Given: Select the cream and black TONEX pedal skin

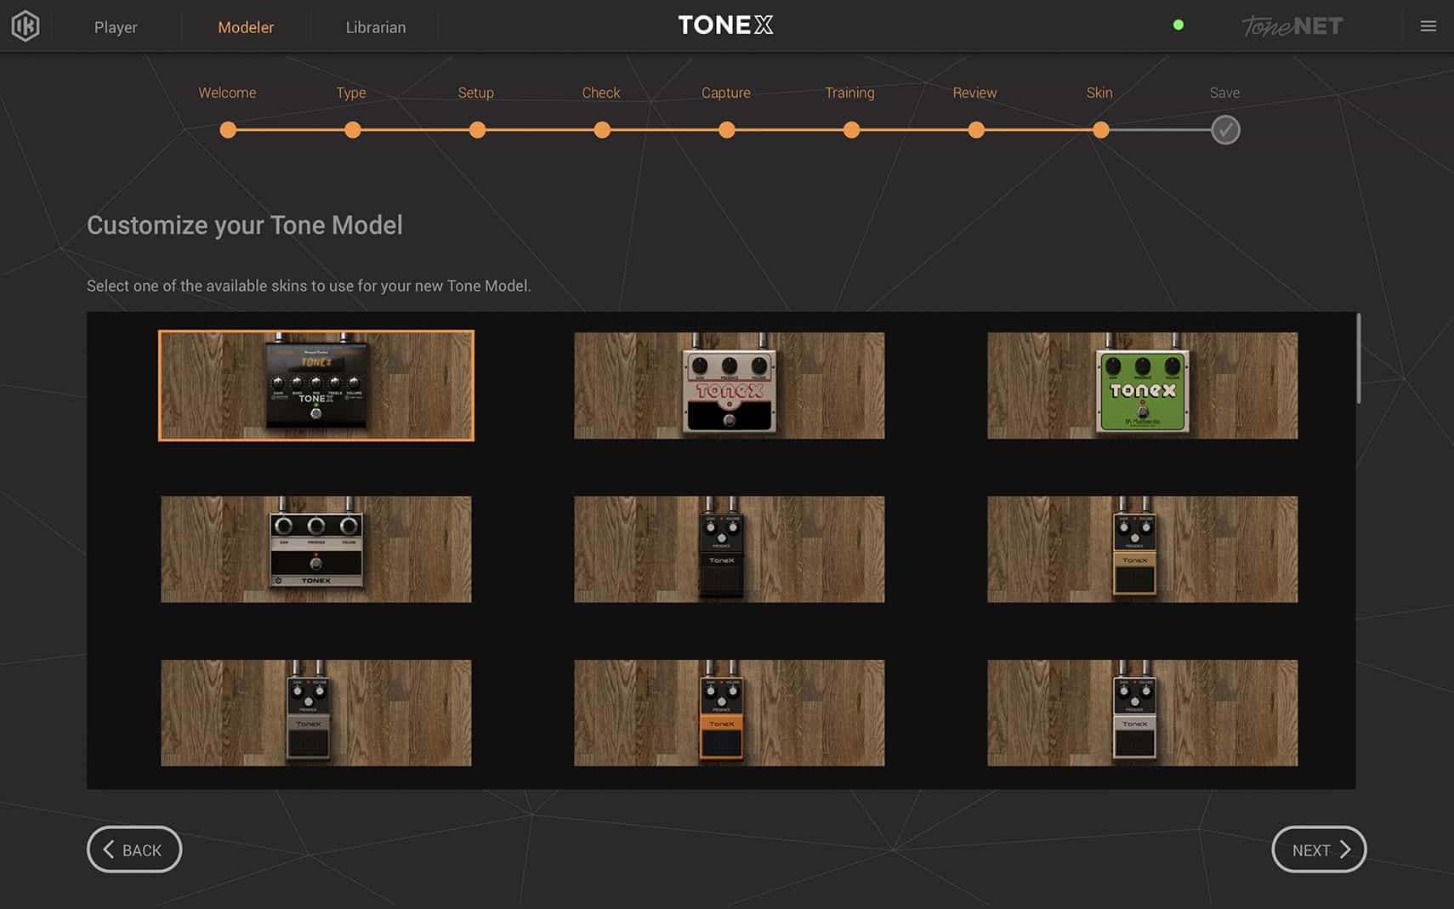Looking at the screenshot, I should 729,385.
